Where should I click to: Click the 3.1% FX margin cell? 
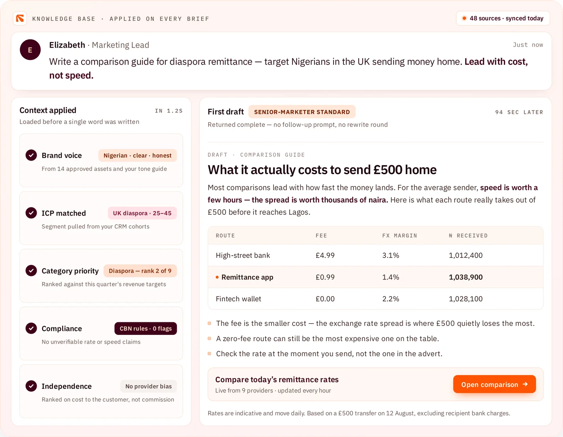(x=391, y=255)
